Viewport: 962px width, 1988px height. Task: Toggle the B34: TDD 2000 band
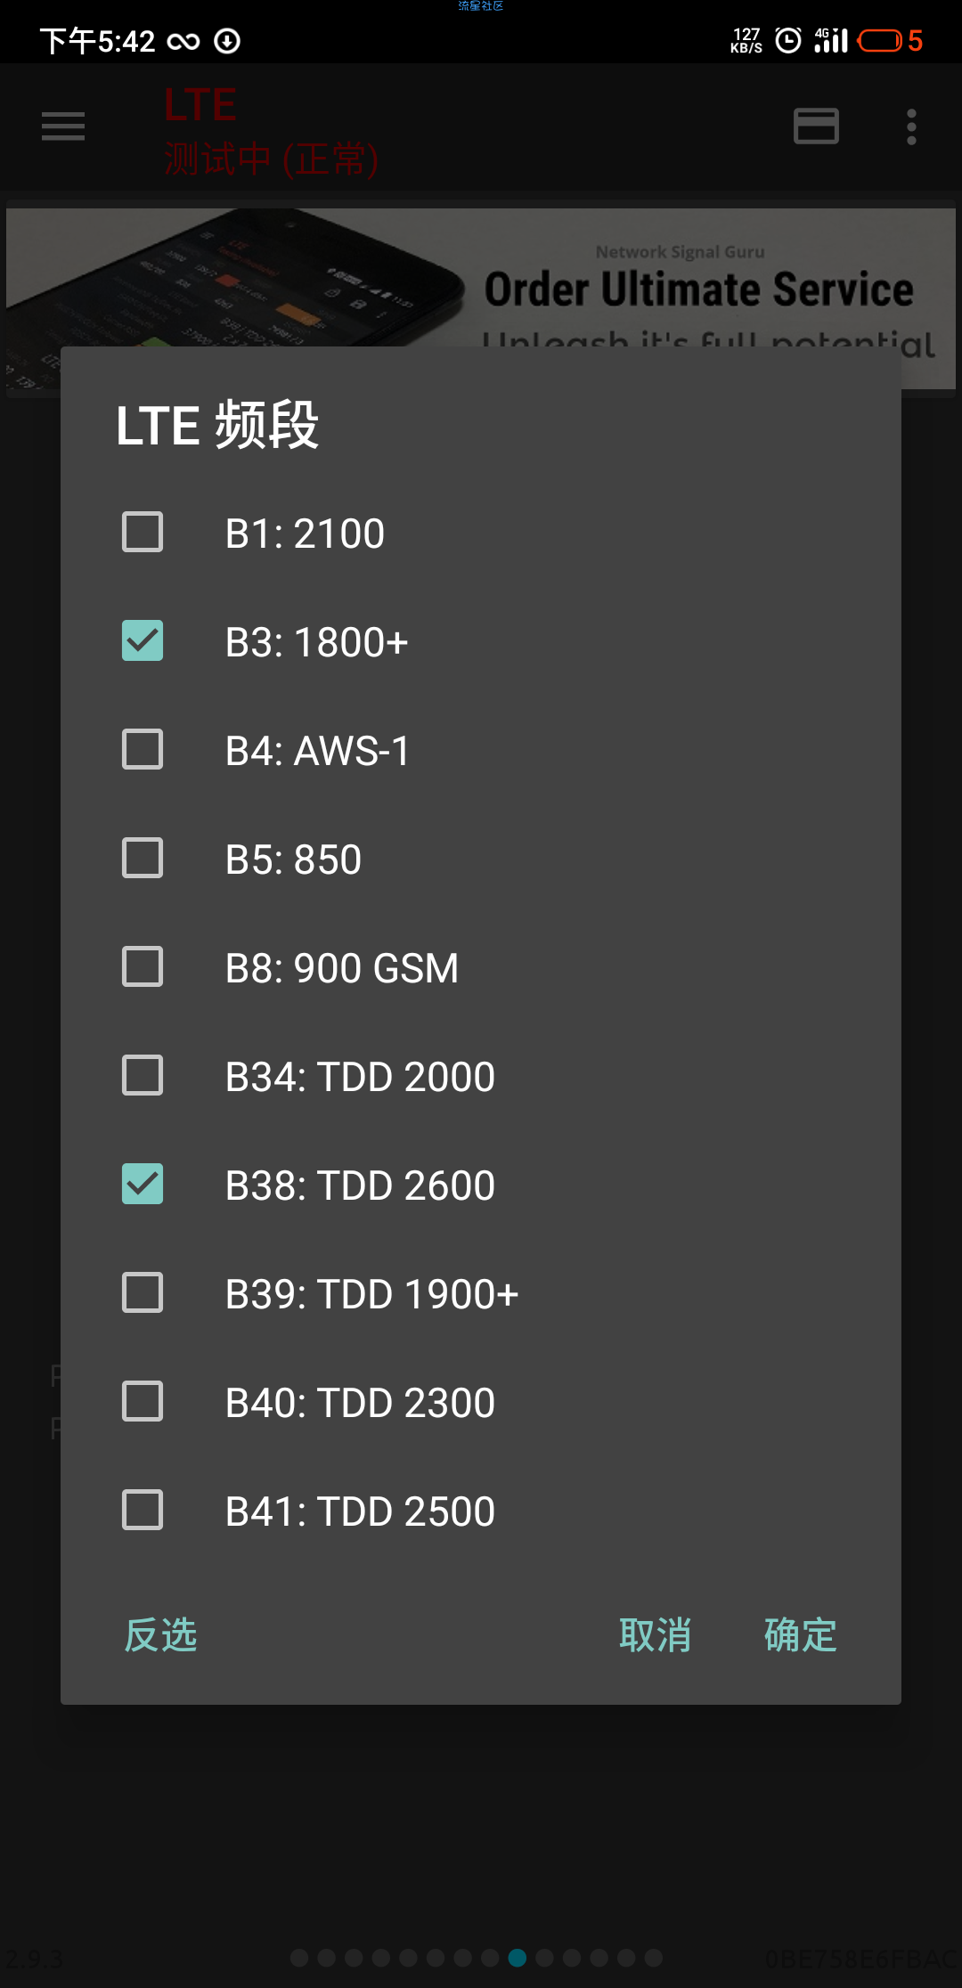pyautogui.click(x=143, y=1076)
